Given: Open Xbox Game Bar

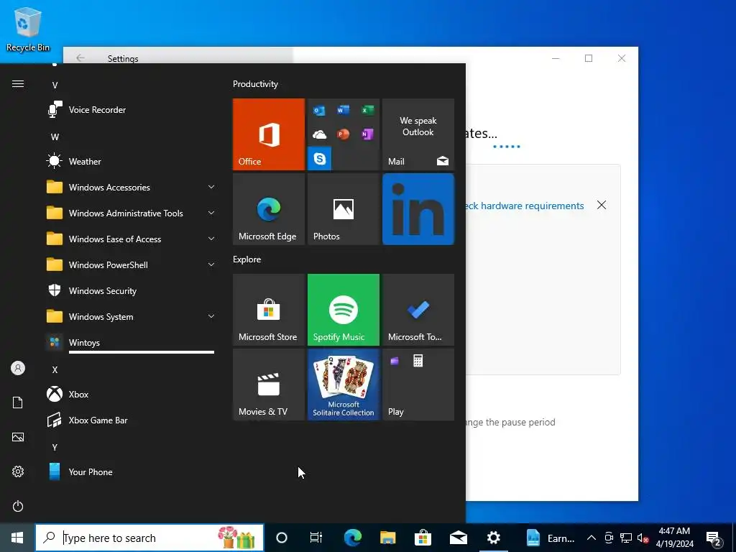Looking at the screenshot, I should tap(132, 420).
